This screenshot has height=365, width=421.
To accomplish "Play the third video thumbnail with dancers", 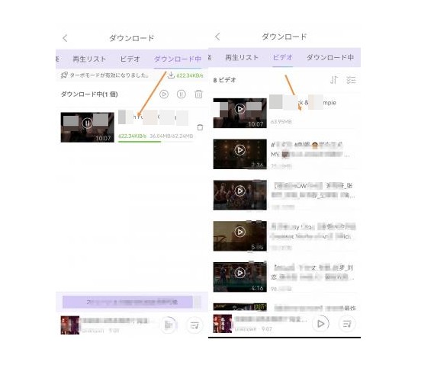I will 240,195.
